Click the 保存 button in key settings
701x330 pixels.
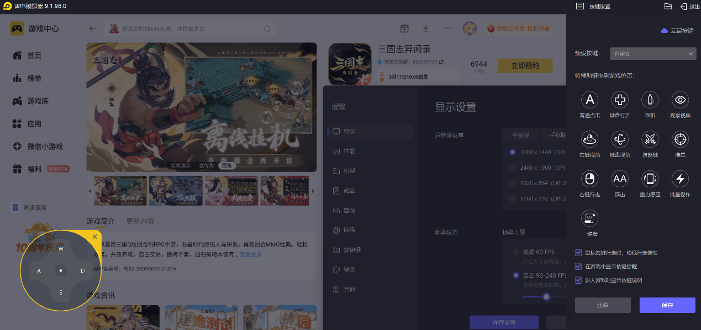coord(667,305)
